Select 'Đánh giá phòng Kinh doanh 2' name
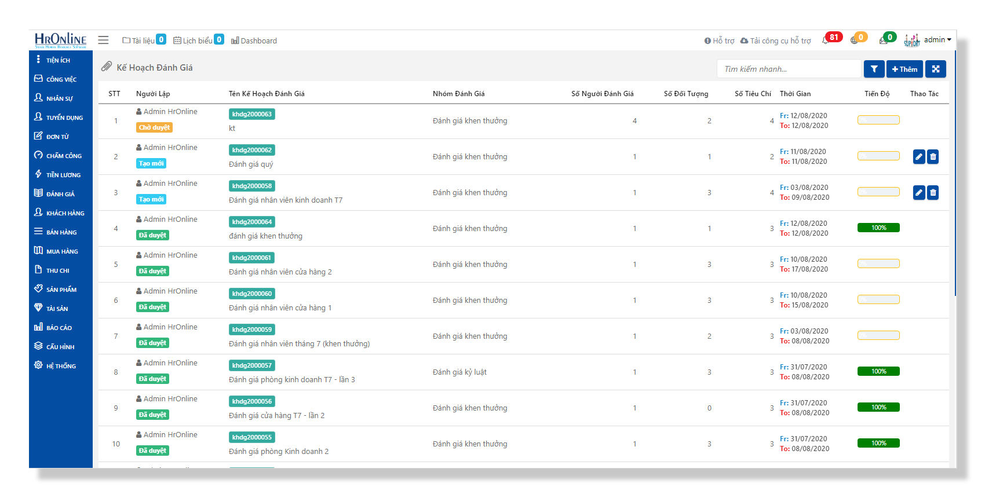The height and width of the screenshot is (498, 985). click(279, 452)
